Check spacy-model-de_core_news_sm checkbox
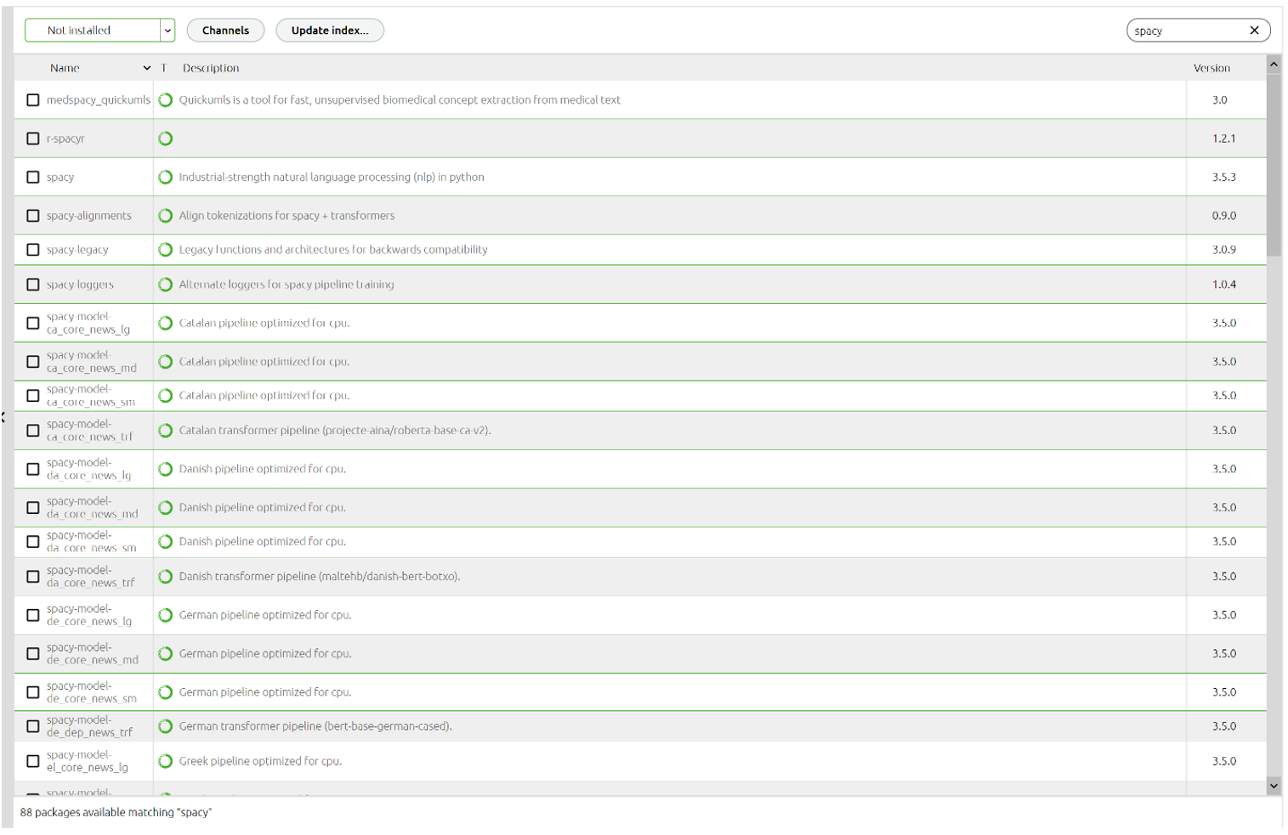Image resolution: width=1288 pixels, height=835 pixels. tap(33, 692)
